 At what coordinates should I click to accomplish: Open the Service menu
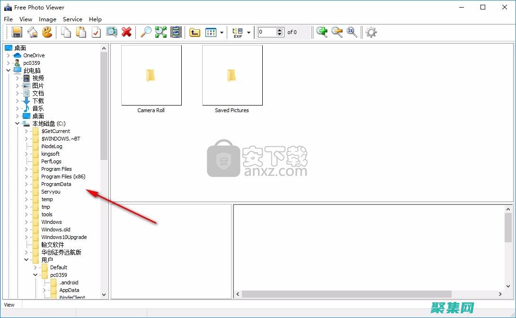coord(72,19)
